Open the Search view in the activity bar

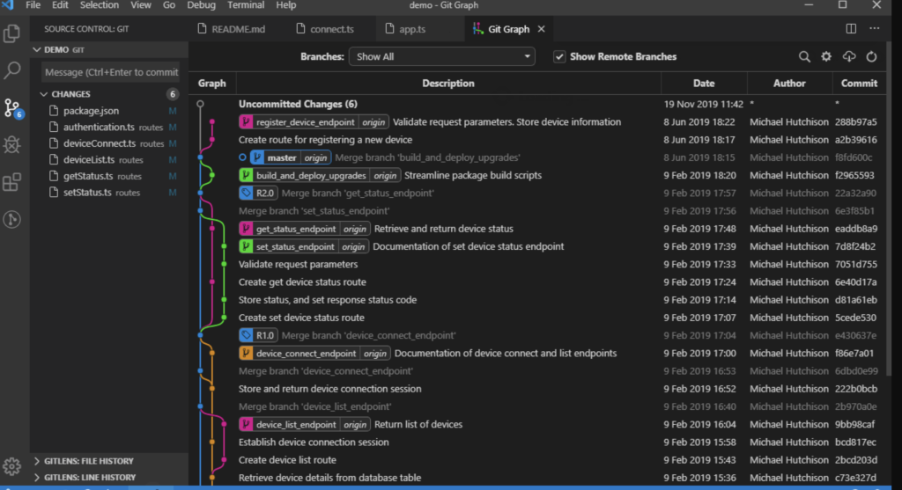[12, 70]
